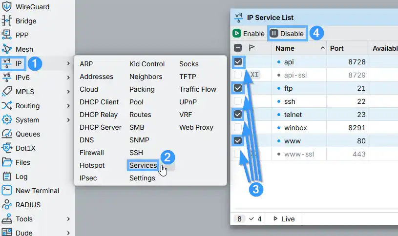Image resolution: width=398 pixels, height=236 pixels.
Task: Click the flag column header icon
Action: click(251, 48)
